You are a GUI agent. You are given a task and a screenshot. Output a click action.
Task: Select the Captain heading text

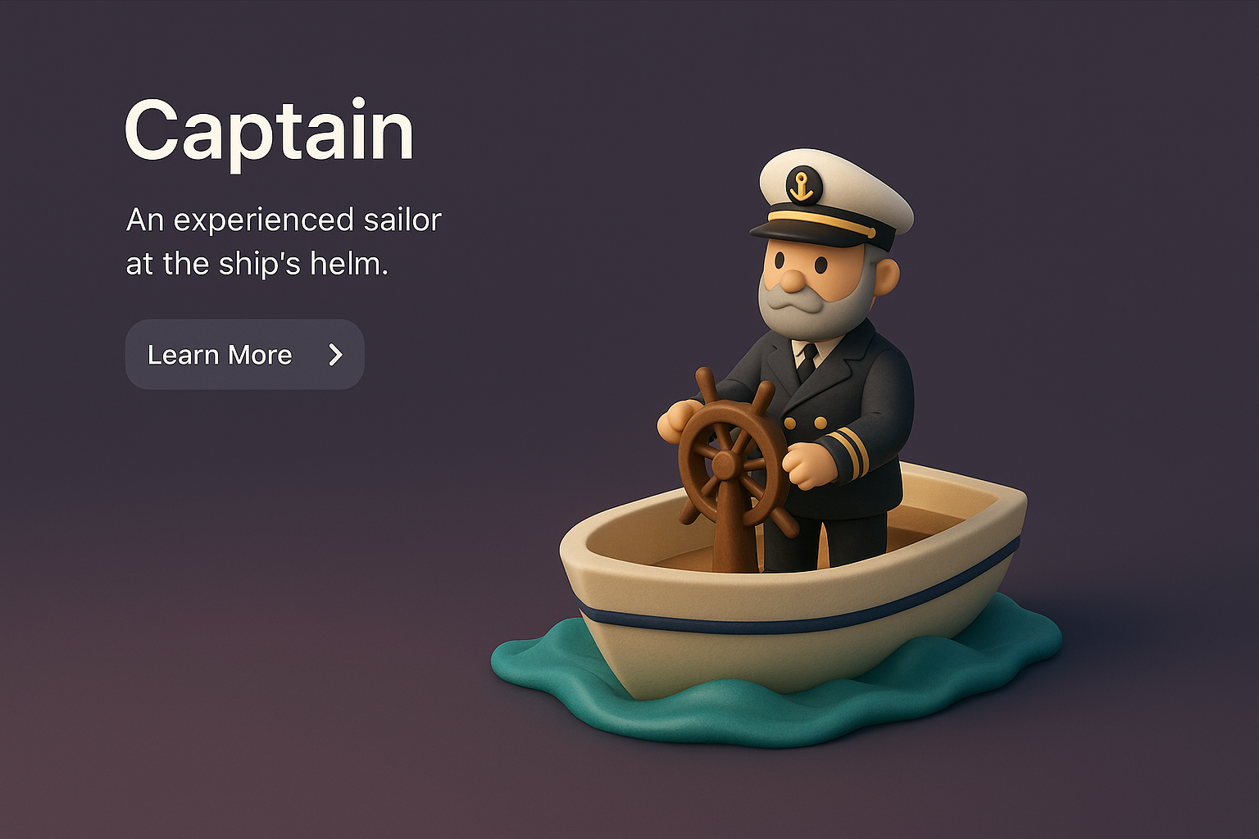(269, 131)
